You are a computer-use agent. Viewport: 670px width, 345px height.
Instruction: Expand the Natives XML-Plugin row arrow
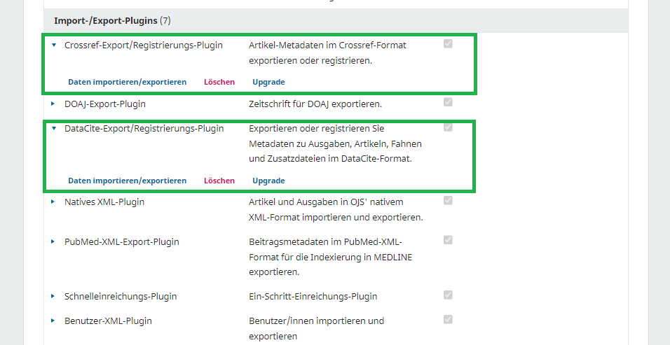click(53, 202)
